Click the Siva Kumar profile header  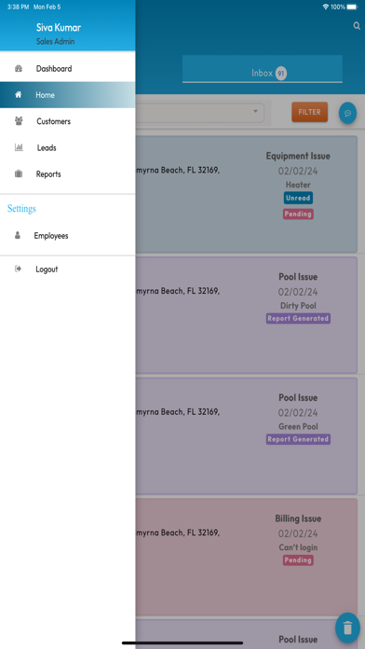(67, 33)
